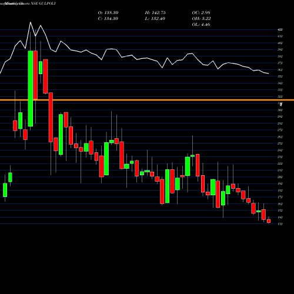Click the 272 price axis label

[x=280, y=130]
